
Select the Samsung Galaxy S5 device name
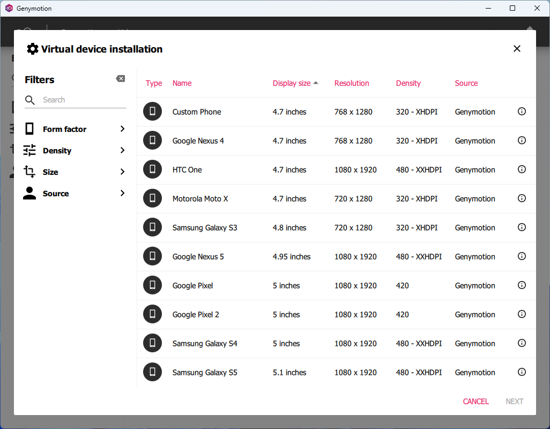(x=204, y=372)
